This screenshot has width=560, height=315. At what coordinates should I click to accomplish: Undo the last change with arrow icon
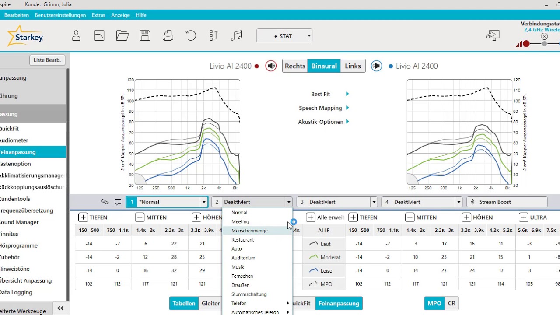[x=191, y=36]
